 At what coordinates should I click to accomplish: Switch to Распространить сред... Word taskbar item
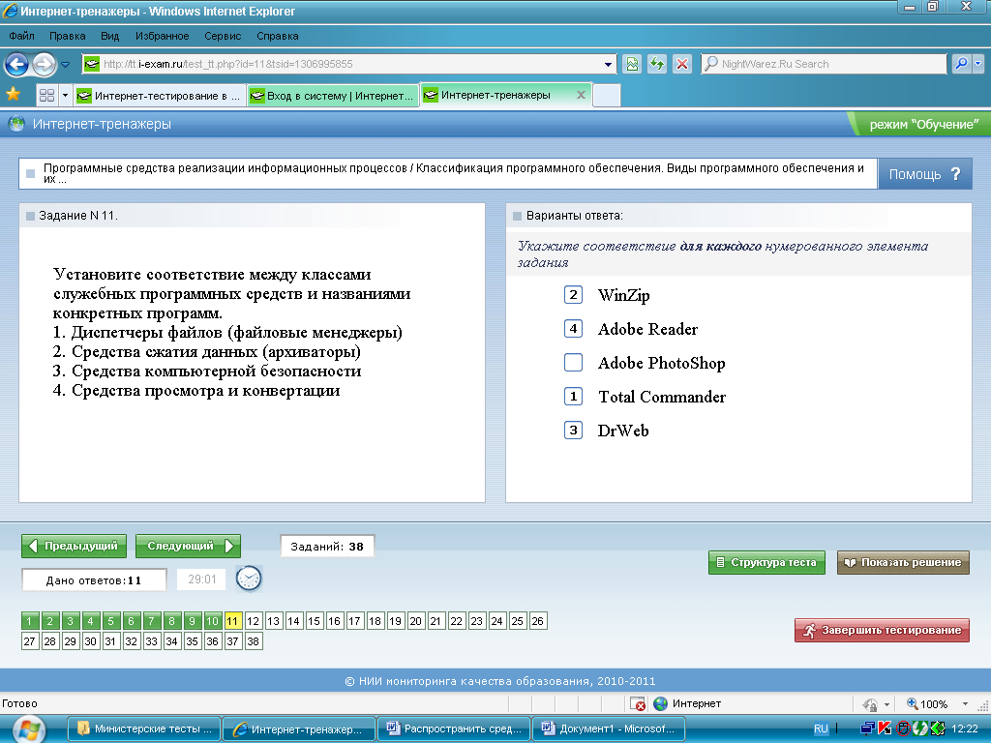[455, 728]
